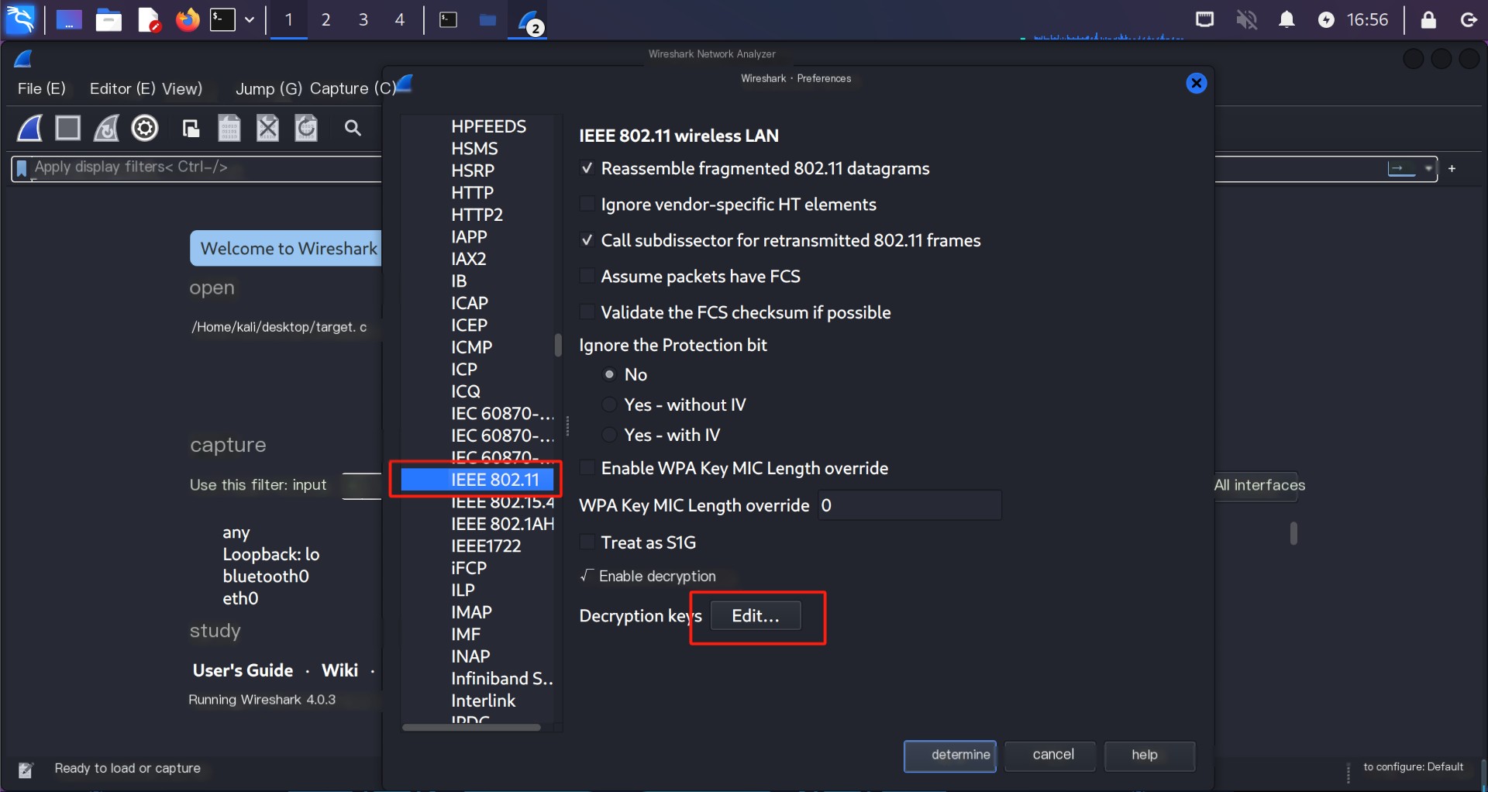Viewport: 1488px width, 792px height.
Task: Select Yes - with IV radio option
Action: point(610,435)
